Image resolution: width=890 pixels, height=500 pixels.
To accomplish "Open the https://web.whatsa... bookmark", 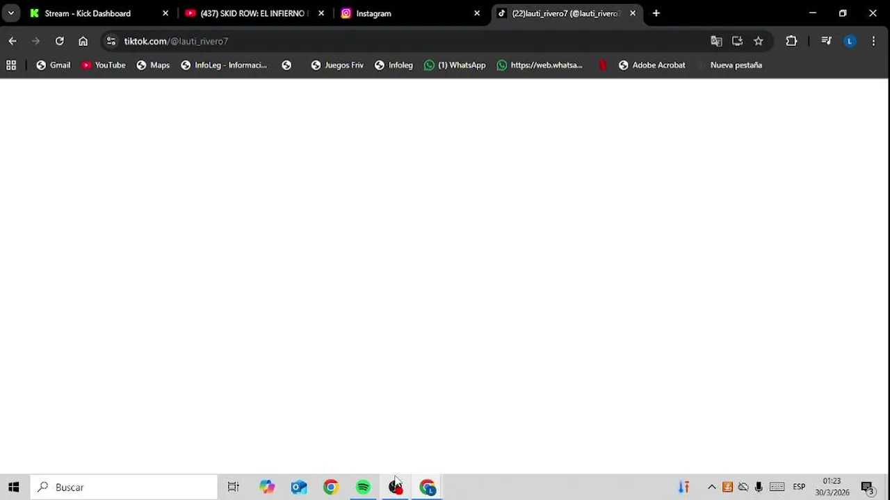I will click(540, 65).
